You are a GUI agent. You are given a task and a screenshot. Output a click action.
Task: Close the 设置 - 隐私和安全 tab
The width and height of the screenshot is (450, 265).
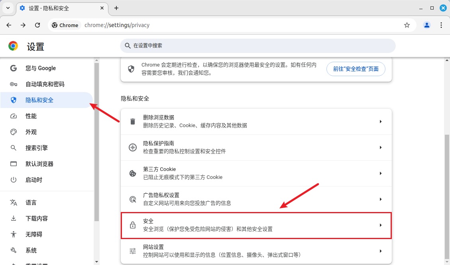102,8
